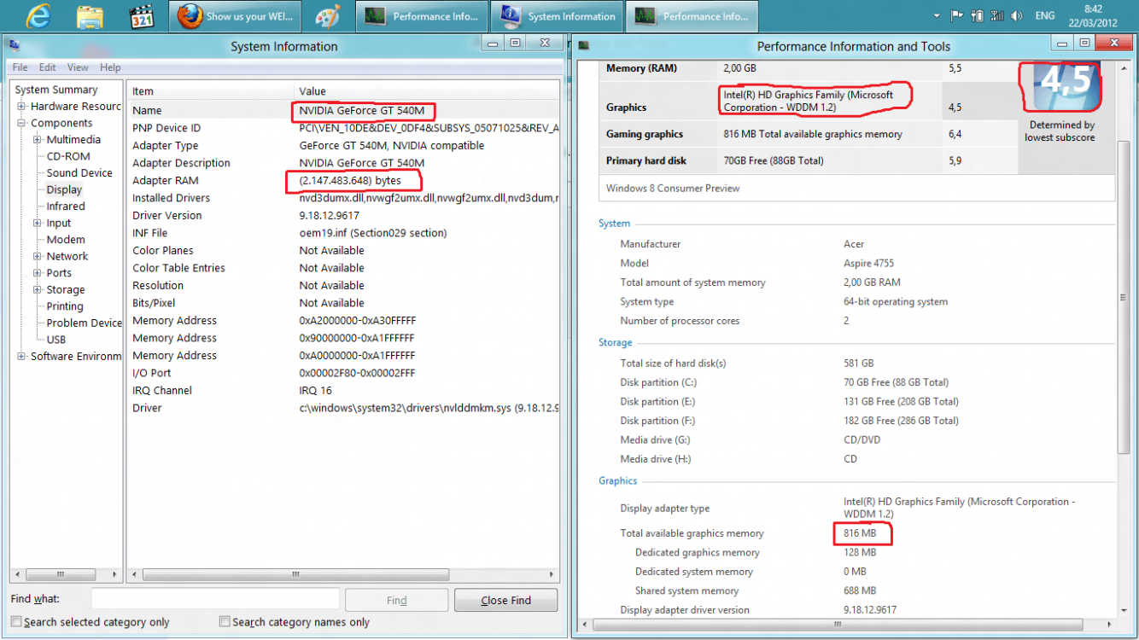Select the IRQ Channel row

(x=343, y=391)
